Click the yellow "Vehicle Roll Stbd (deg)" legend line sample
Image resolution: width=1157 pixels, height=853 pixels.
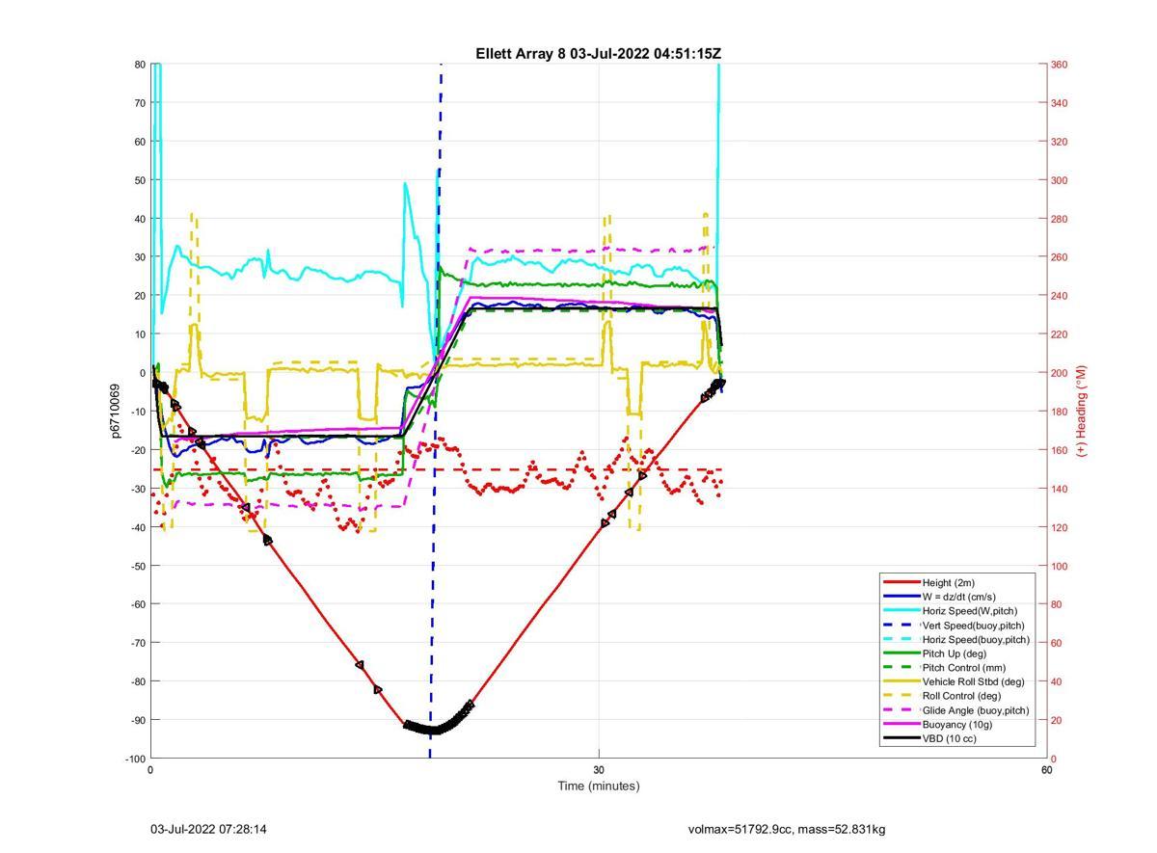pos(901,681)
